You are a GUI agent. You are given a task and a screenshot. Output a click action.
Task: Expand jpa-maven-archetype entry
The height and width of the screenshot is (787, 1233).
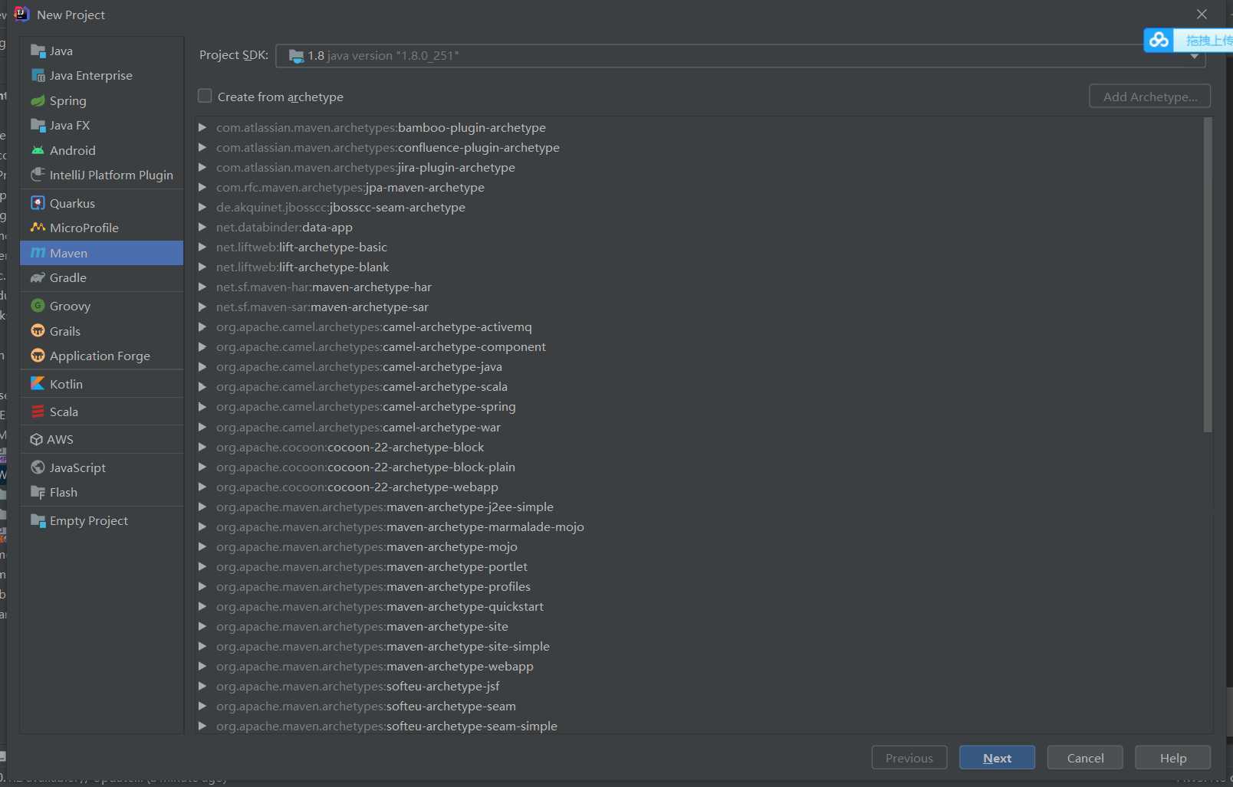202,187
